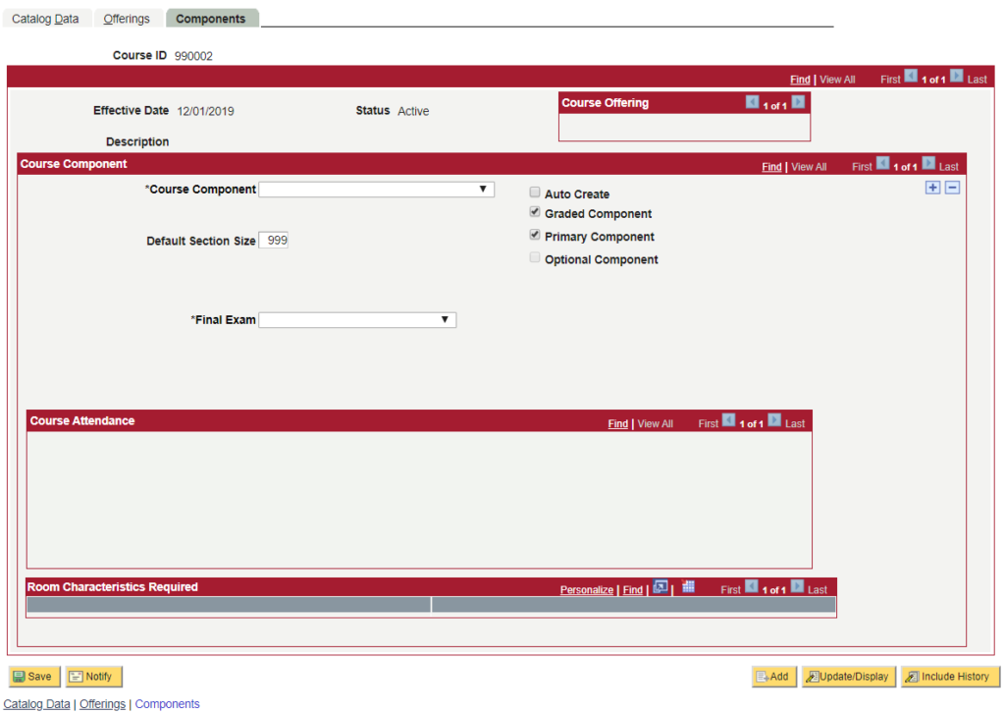Uncheck the Graded Component checkbox
The width and height of the screenshot is (1005, 714).
click(535, 212)
